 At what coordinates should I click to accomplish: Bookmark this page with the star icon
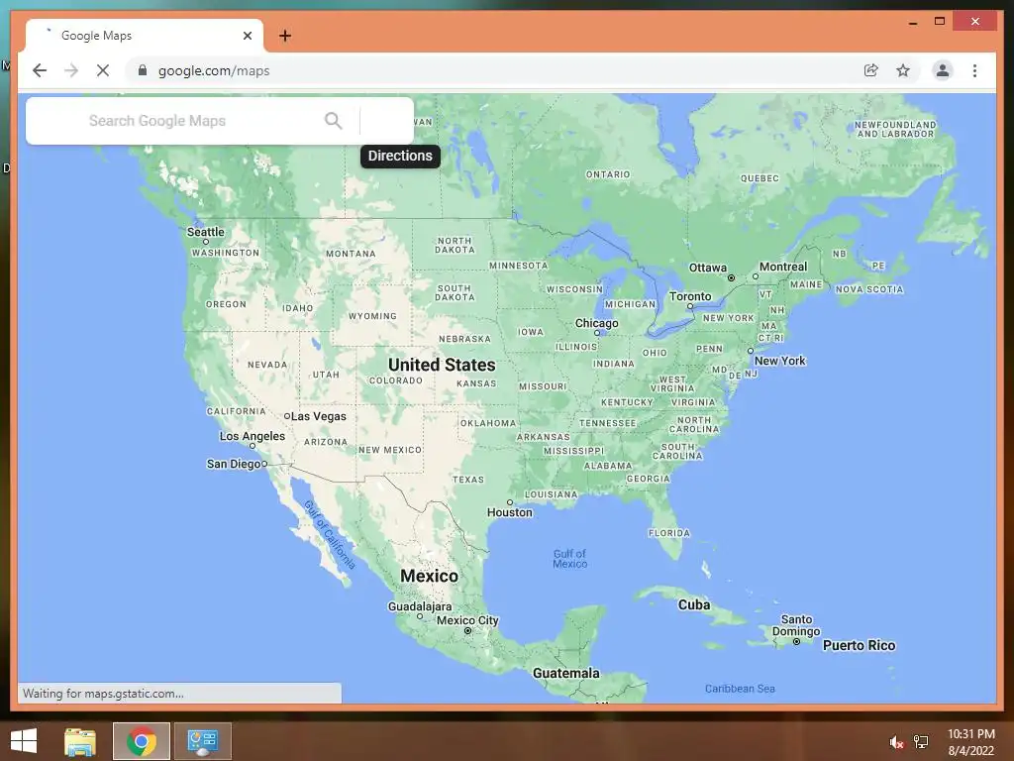[903, 70]
